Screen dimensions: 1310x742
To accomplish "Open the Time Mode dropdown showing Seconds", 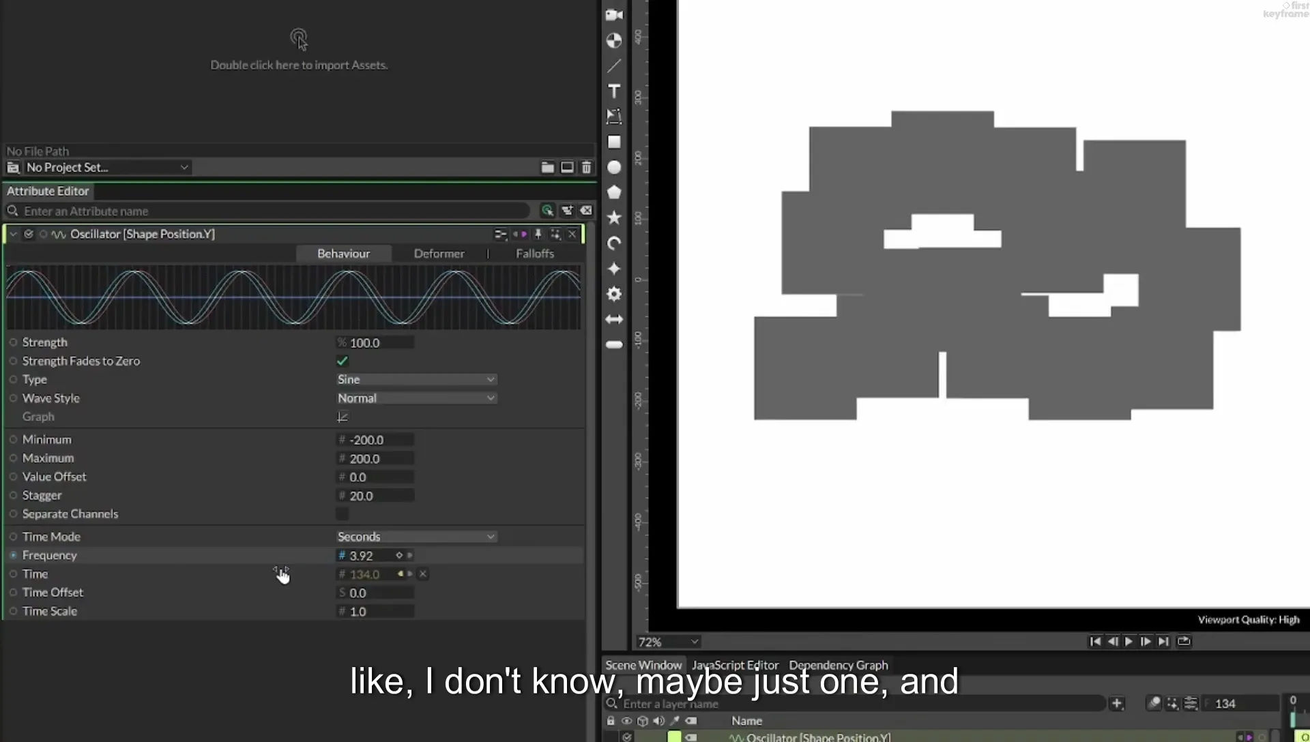I will point(416,537).
